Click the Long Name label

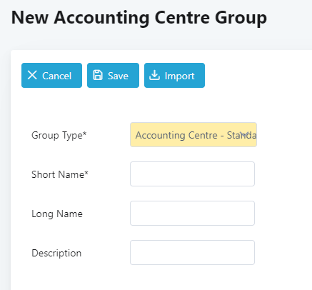[57, 214]
